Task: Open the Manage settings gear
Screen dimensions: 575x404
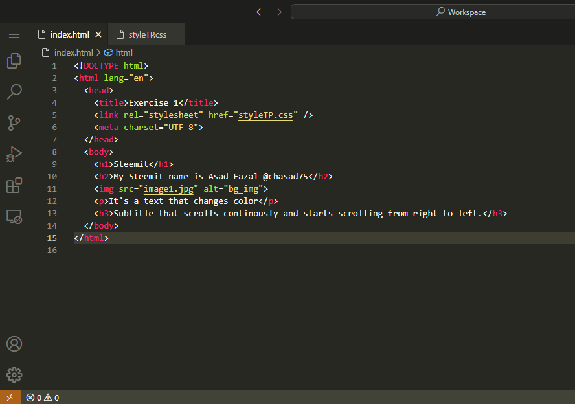Action: tap(14, 375)
